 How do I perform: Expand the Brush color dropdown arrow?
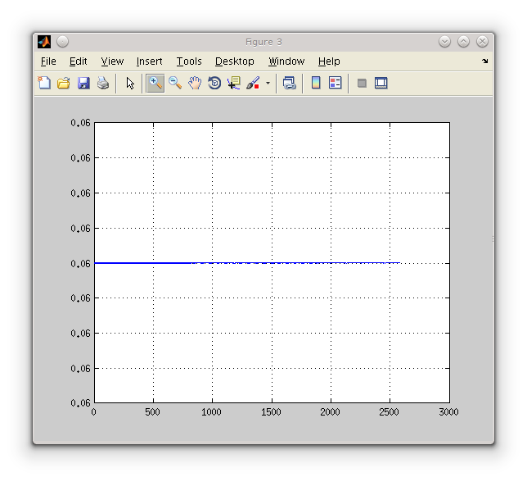(268, 84)
